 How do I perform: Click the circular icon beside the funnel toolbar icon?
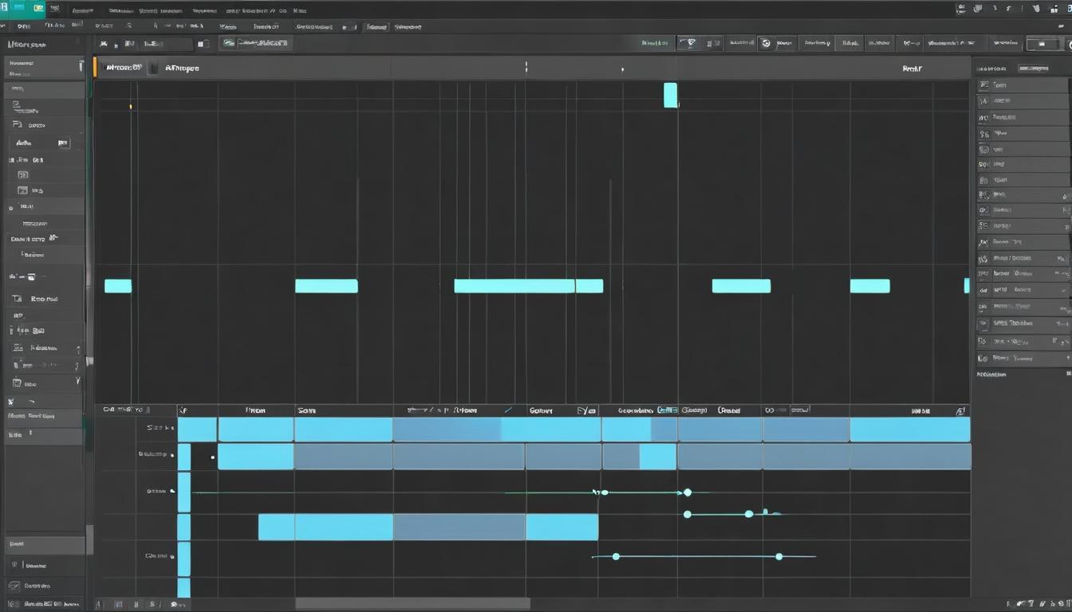(x=766, y=43)
